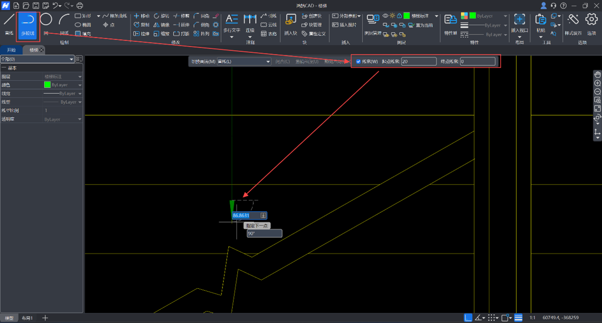
Task: Click the pan hand icon on right toolbar
Action: [x=597, y=74]
